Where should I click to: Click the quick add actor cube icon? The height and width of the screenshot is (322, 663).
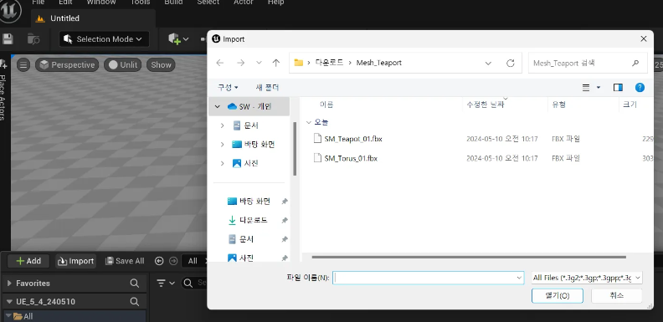pos(175,39)
